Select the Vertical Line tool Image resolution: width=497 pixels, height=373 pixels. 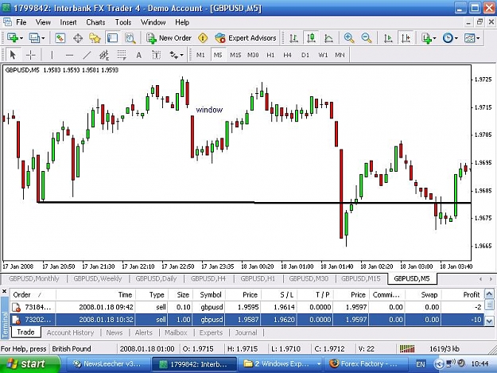pos(52,55)
